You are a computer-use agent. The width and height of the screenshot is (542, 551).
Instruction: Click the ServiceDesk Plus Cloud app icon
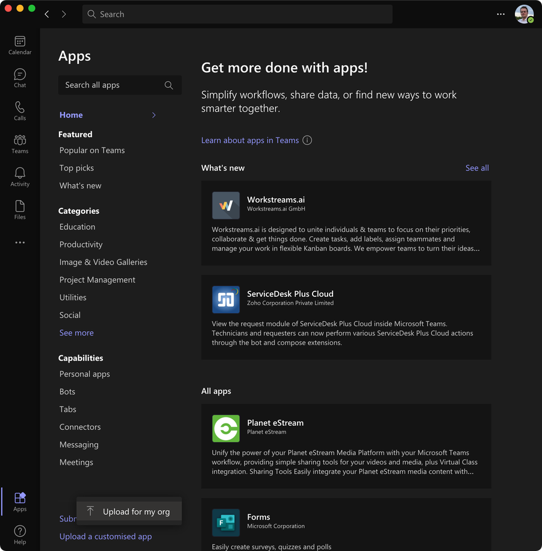click(x=226, y=299)
